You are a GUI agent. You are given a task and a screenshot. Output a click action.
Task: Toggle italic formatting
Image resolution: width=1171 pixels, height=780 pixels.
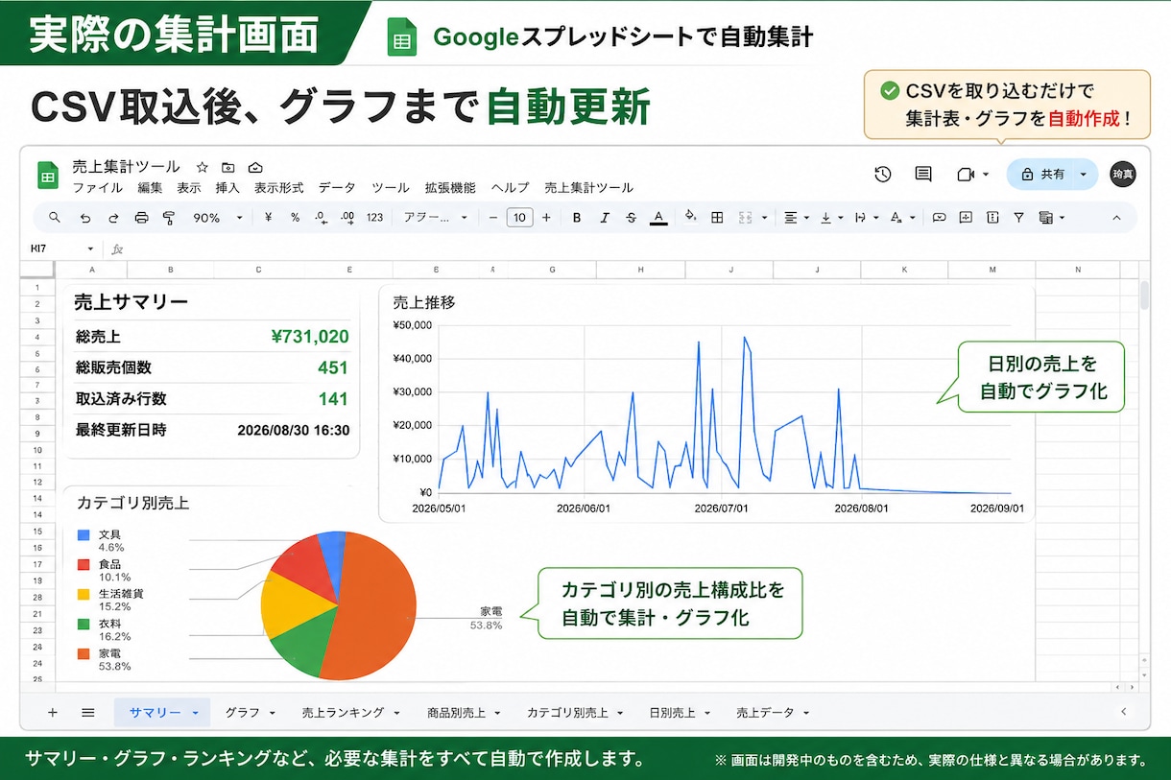coord(604,218)
